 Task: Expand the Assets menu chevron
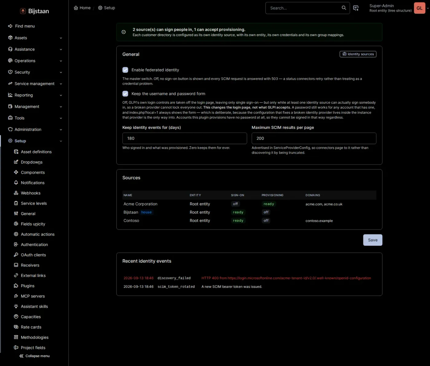point(61,38)
